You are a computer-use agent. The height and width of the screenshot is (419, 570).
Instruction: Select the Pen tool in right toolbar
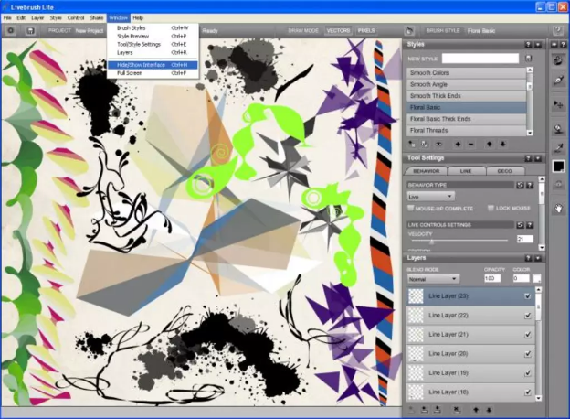click(558, 81)
